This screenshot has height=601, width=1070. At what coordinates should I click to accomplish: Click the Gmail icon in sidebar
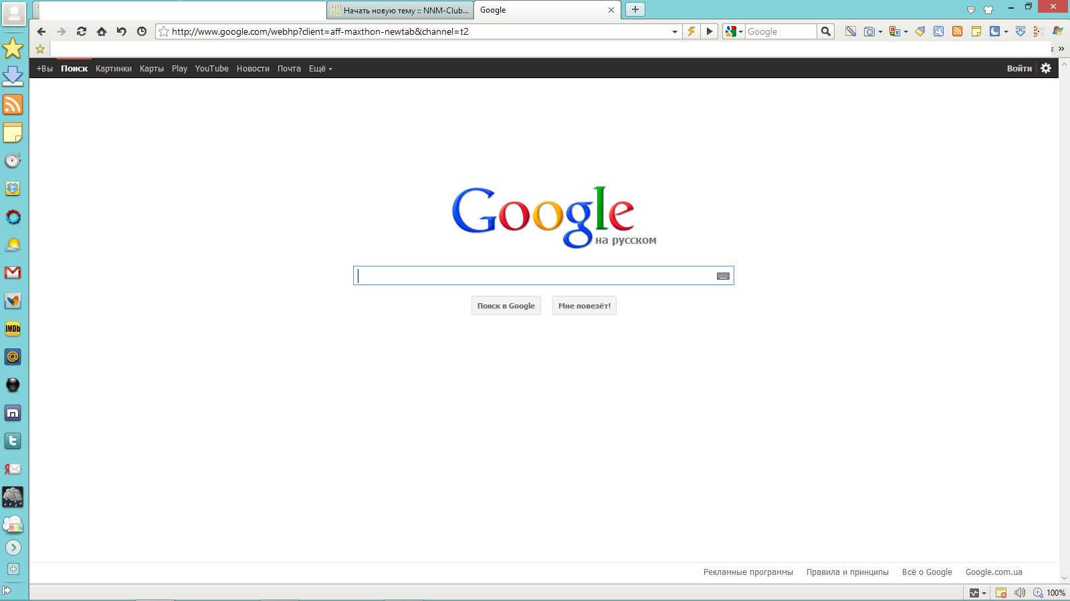tap(13, 272)
